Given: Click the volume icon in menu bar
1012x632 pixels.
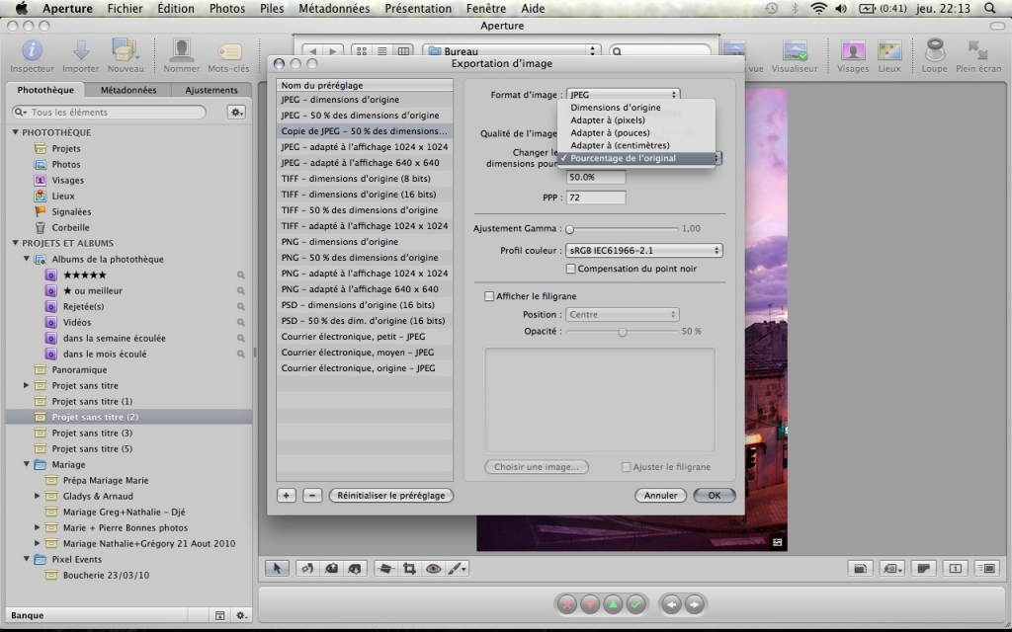Looking at the screenshot, I should (840, 8).
